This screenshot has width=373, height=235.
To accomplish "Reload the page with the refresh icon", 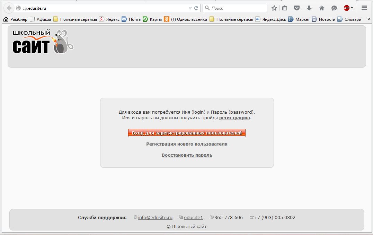I will [196, 8].
